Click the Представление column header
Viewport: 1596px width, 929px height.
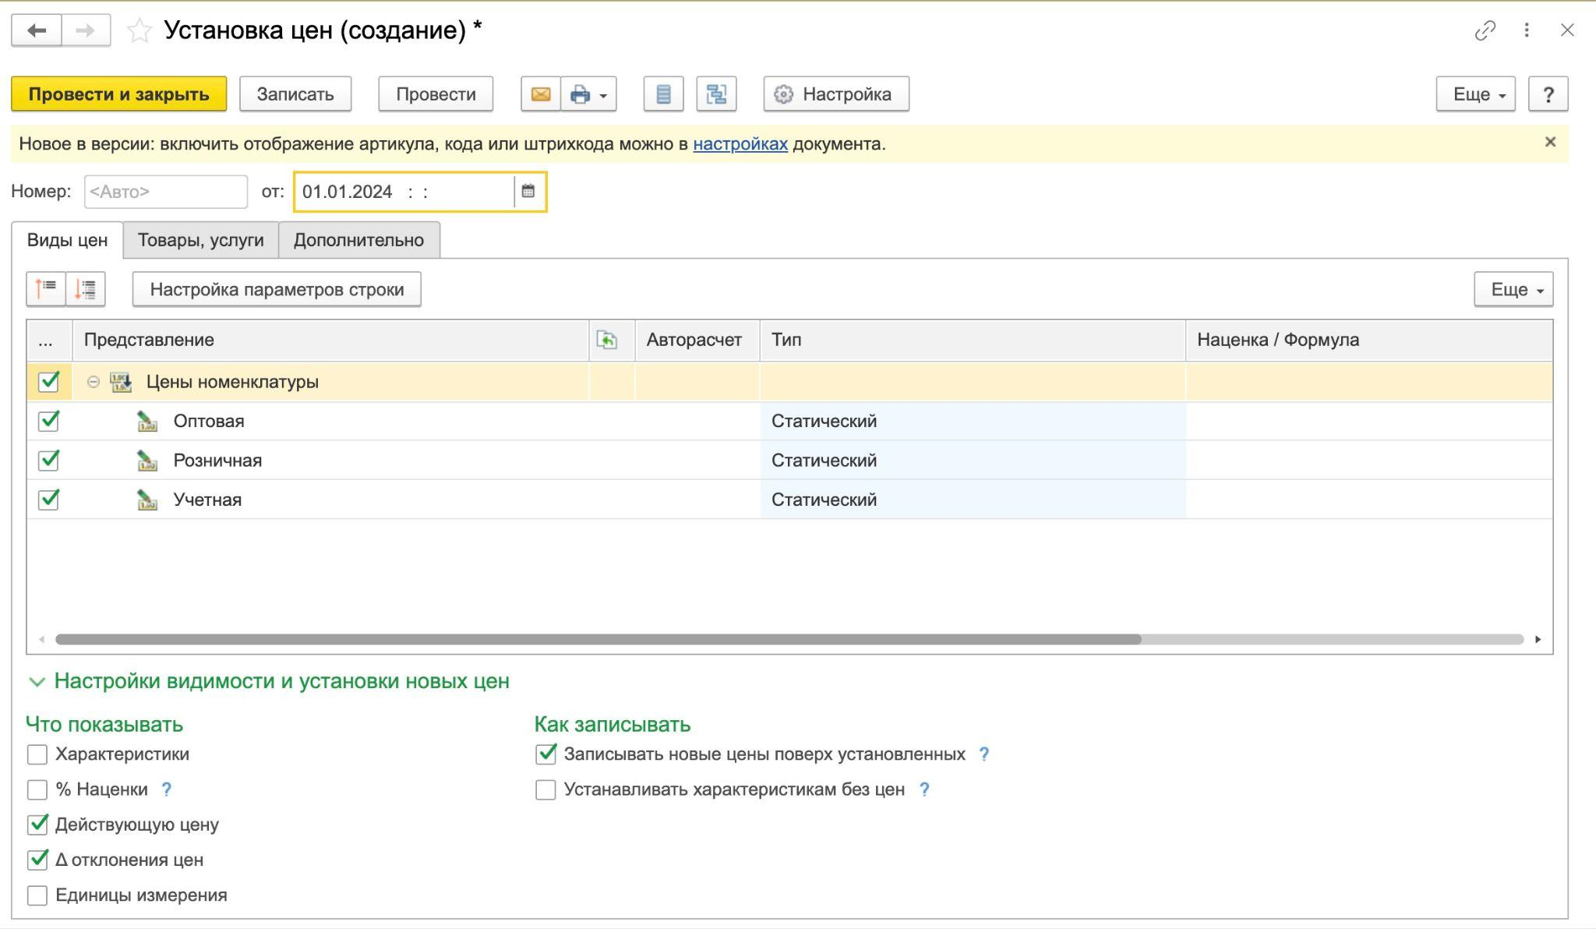330,340
